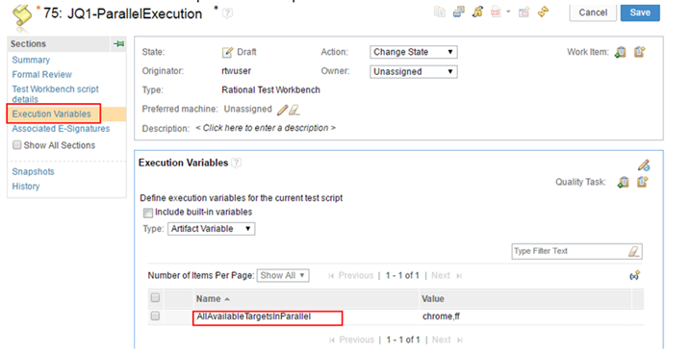Open the Owner Unassigned dropdown
The width and height of the screenshot is (691, 354).
coord(414,72)
